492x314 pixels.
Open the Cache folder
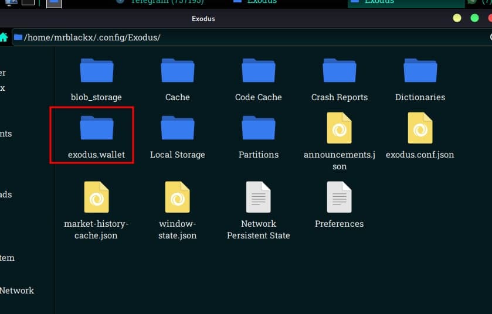click(177, 71)
